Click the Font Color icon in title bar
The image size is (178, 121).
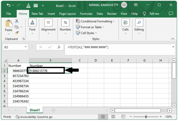(28, 5)
